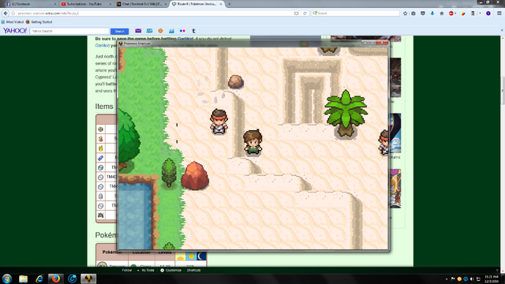Launch Internet Explorer from the taskbar
The image size is (505, 284).
tap(39, 278)
